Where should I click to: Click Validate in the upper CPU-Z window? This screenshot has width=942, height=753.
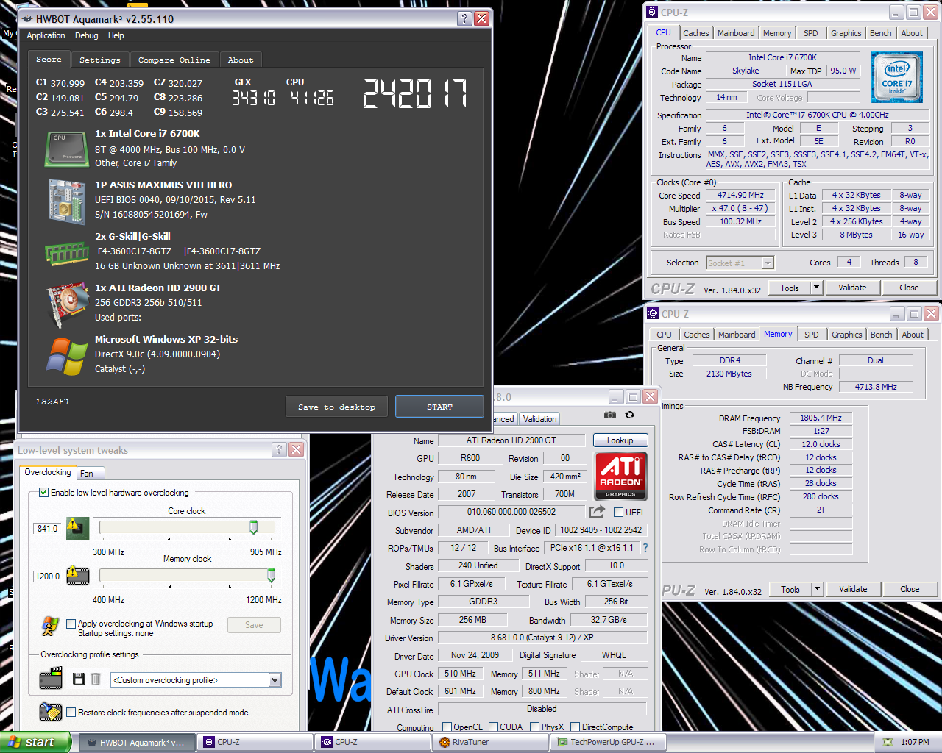coord(852,288)
